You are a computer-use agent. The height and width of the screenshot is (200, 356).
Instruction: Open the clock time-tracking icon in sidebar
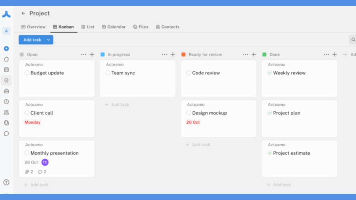click(6, 102)
